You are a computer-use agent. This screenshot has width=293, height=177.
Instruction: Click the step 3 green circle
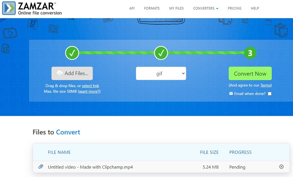[250, 53]
